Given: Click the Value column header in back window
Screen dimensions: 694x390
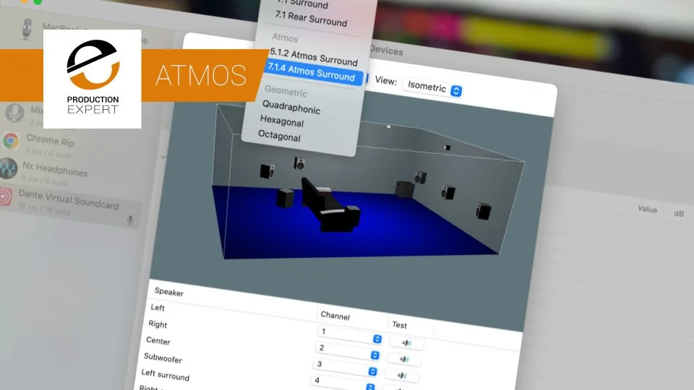Looking at the screenshot, I should click(647, 209).
